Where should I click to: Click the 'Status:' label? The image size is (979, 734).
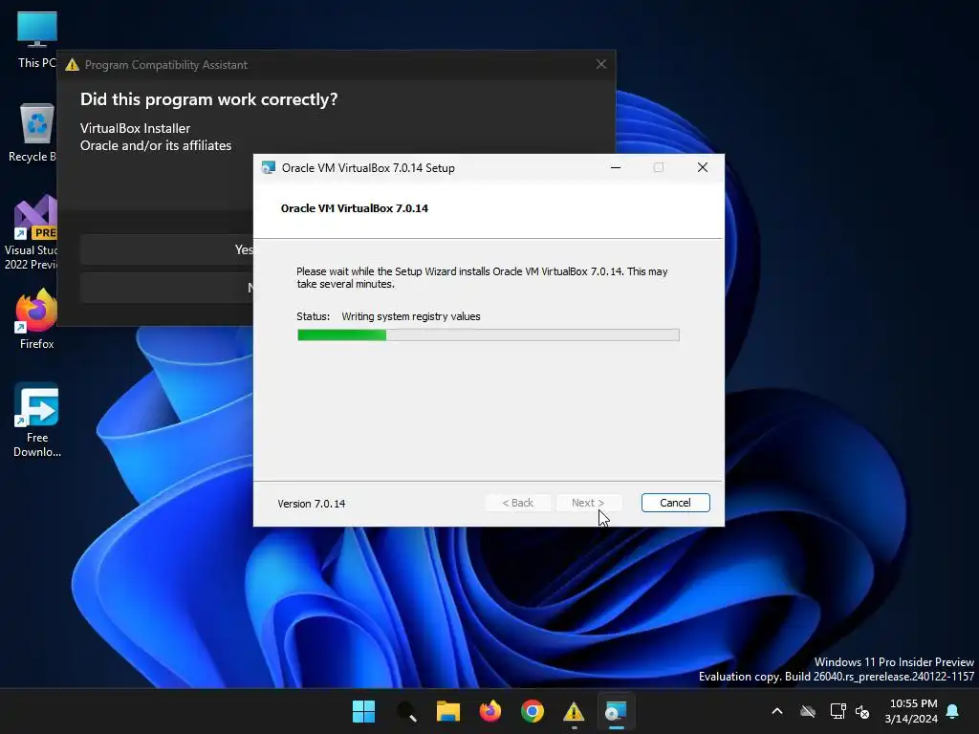314,316
